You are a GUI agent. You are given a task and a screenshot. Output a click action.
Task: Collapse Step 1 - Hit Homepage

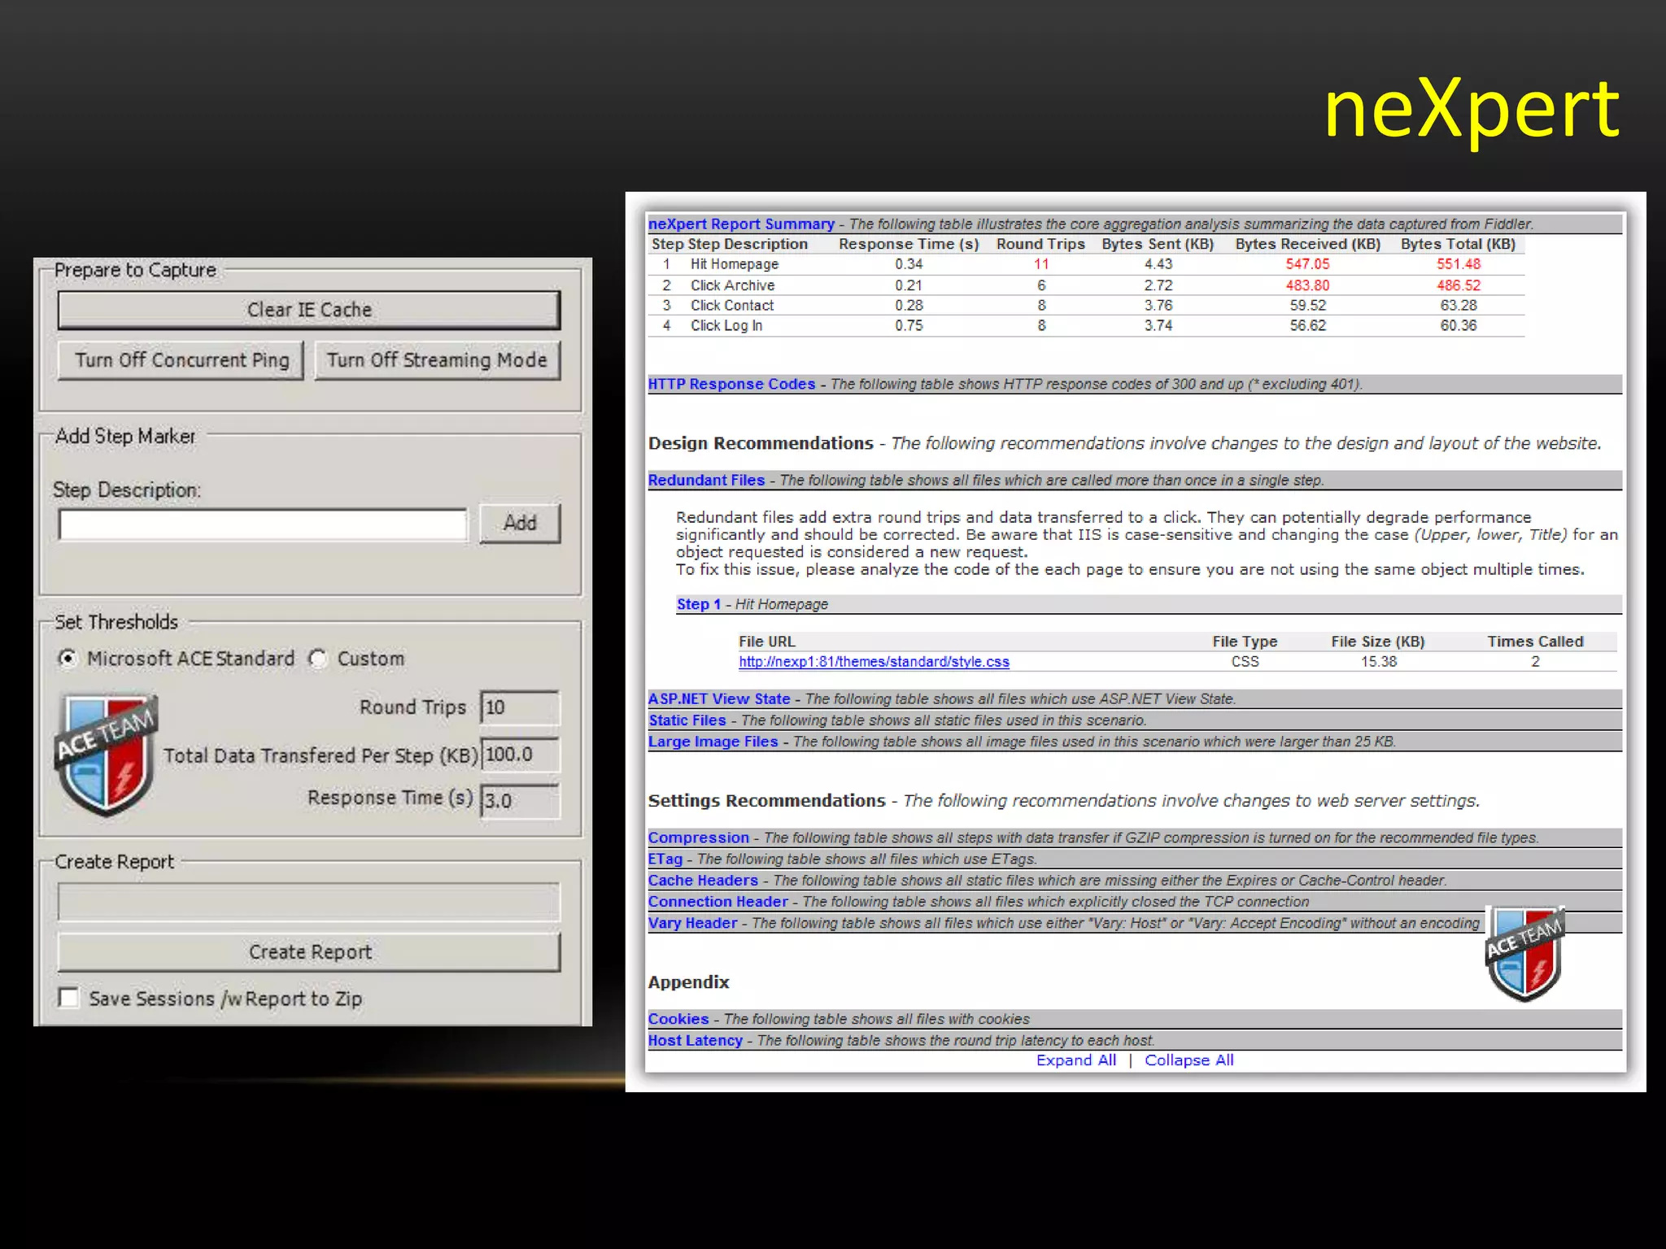[x=699, y=604]
